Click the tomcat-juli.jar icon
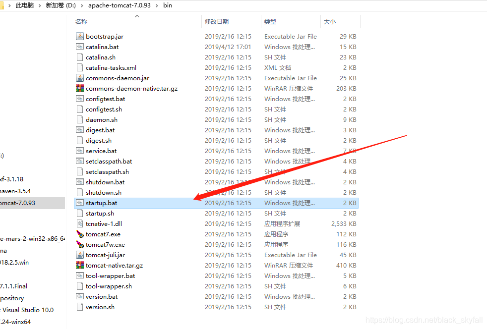This screenshot has width=487, height=329. pos(80,255)
